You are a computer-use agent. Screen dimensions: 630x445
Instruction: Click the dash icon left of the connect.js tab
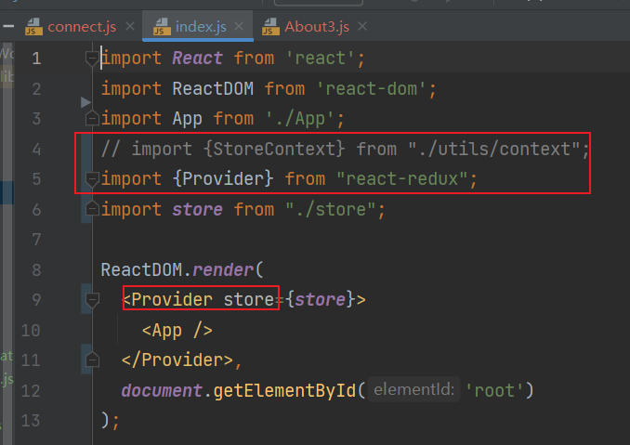point(8,27)
